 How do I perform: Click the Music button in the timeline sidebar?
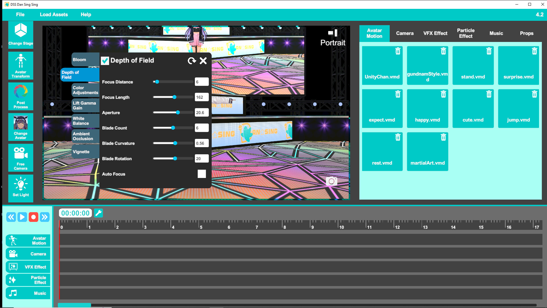click(28, 293)
